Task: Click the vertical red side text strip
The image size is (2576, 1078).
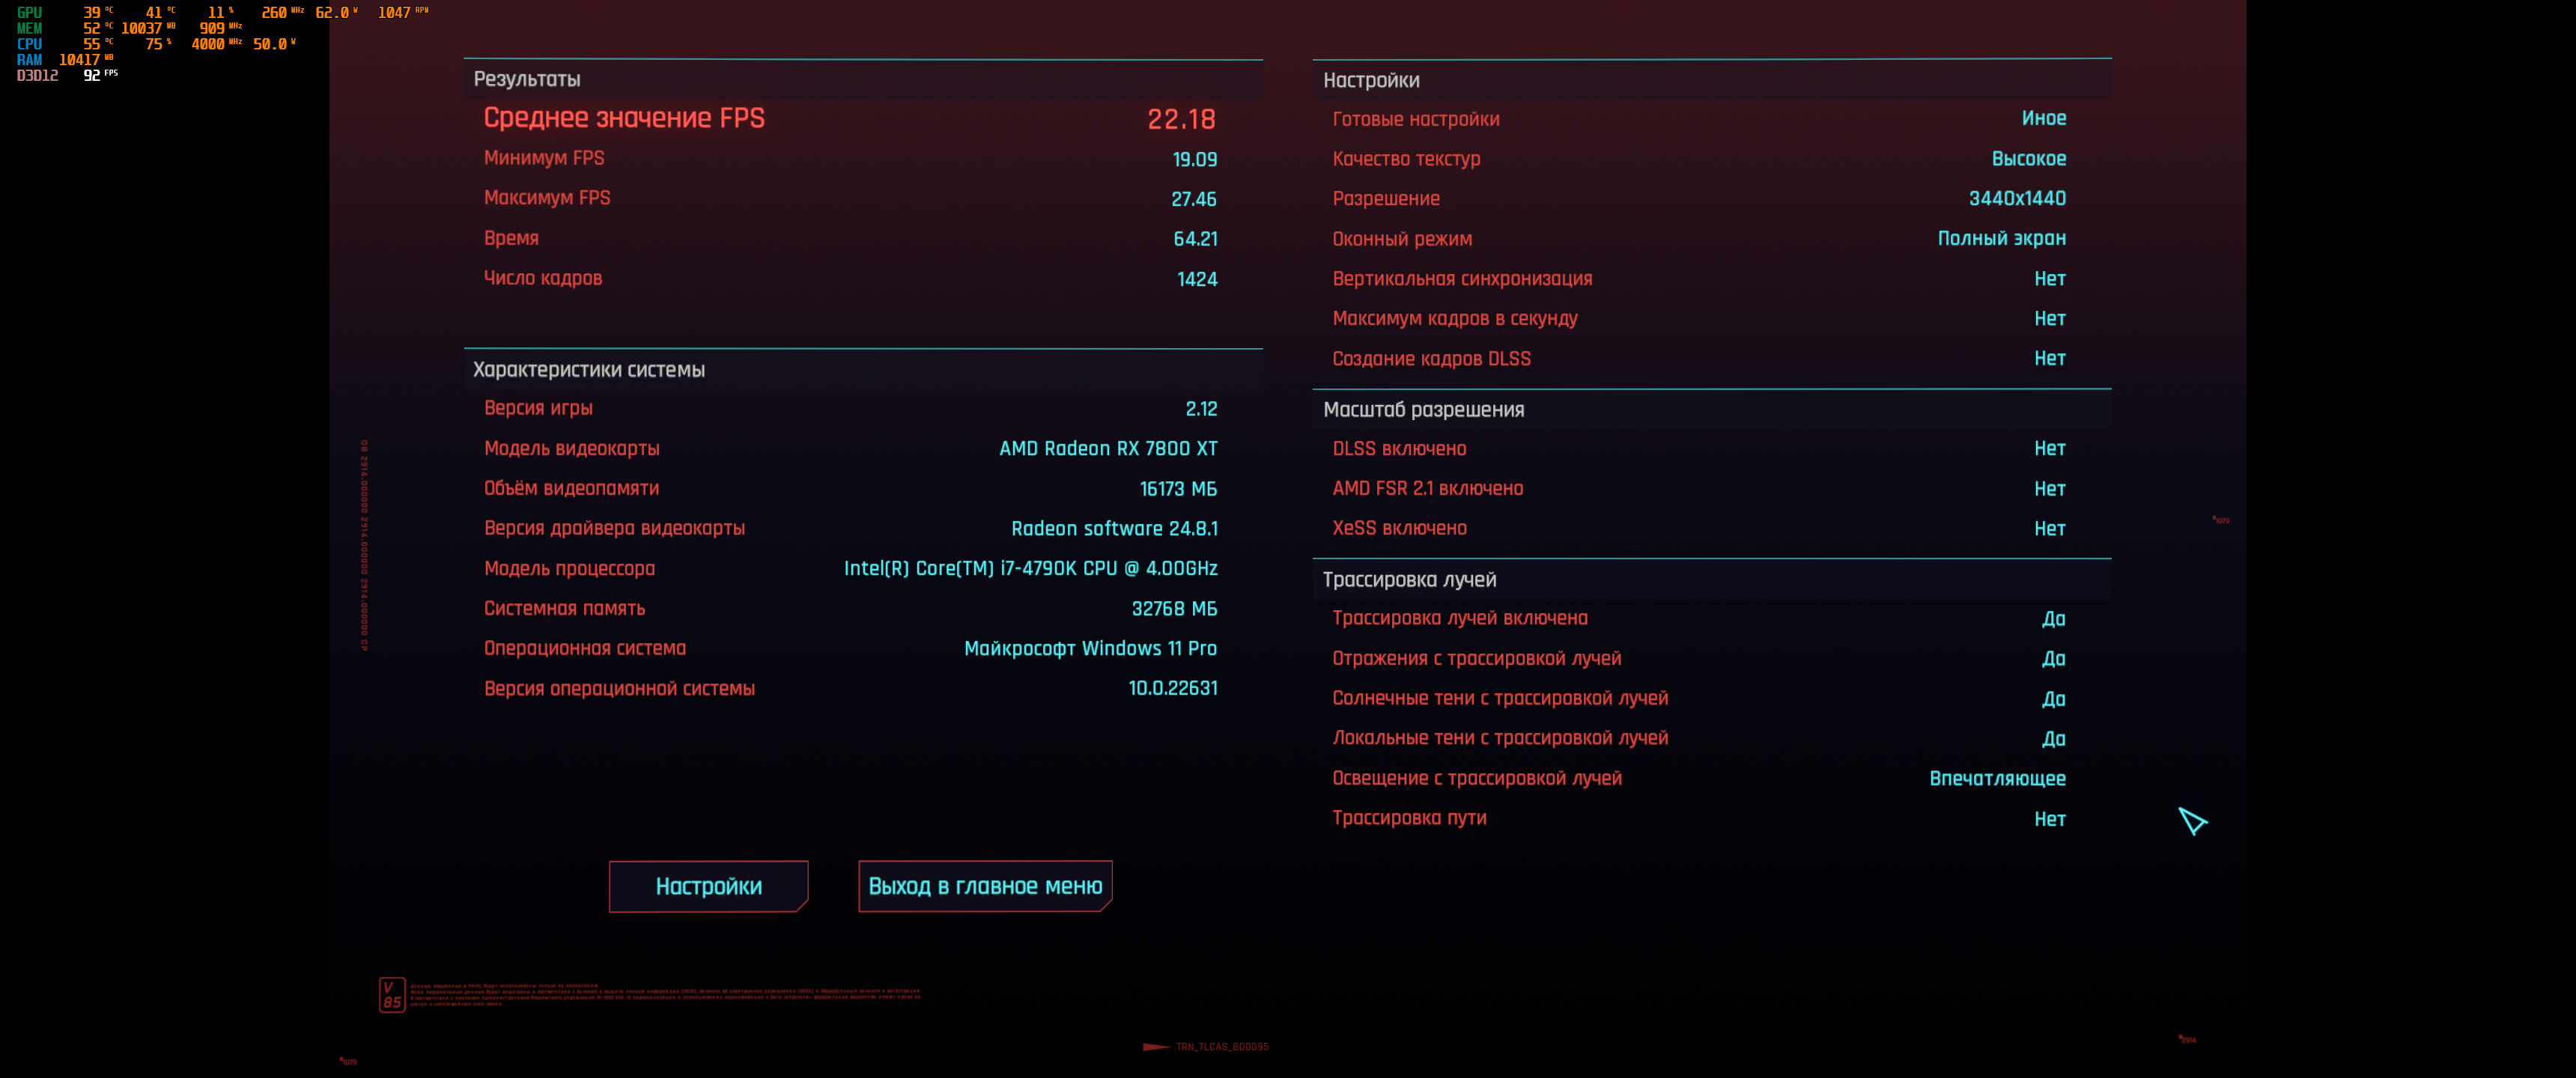Action: coord(364,545)
